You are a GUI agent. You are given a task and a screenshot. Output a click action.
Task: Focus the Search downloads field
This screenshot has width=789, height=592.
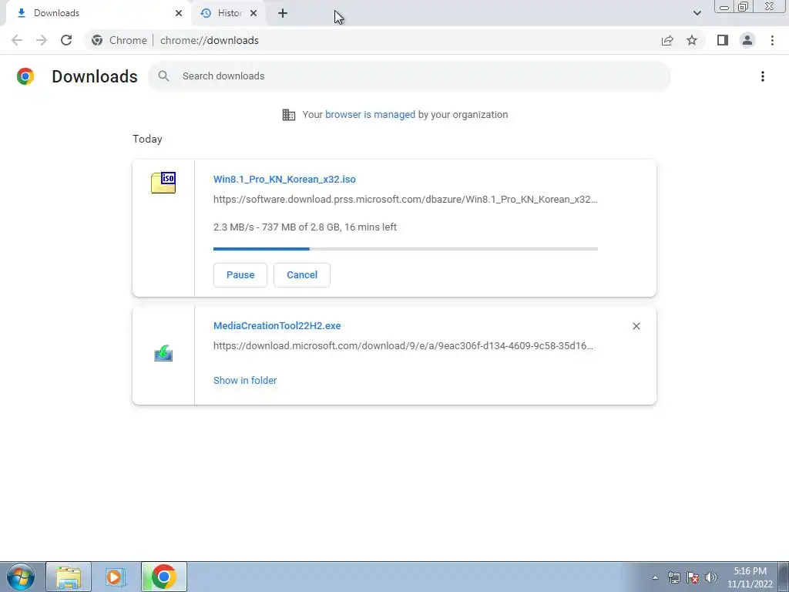point(409,76)
